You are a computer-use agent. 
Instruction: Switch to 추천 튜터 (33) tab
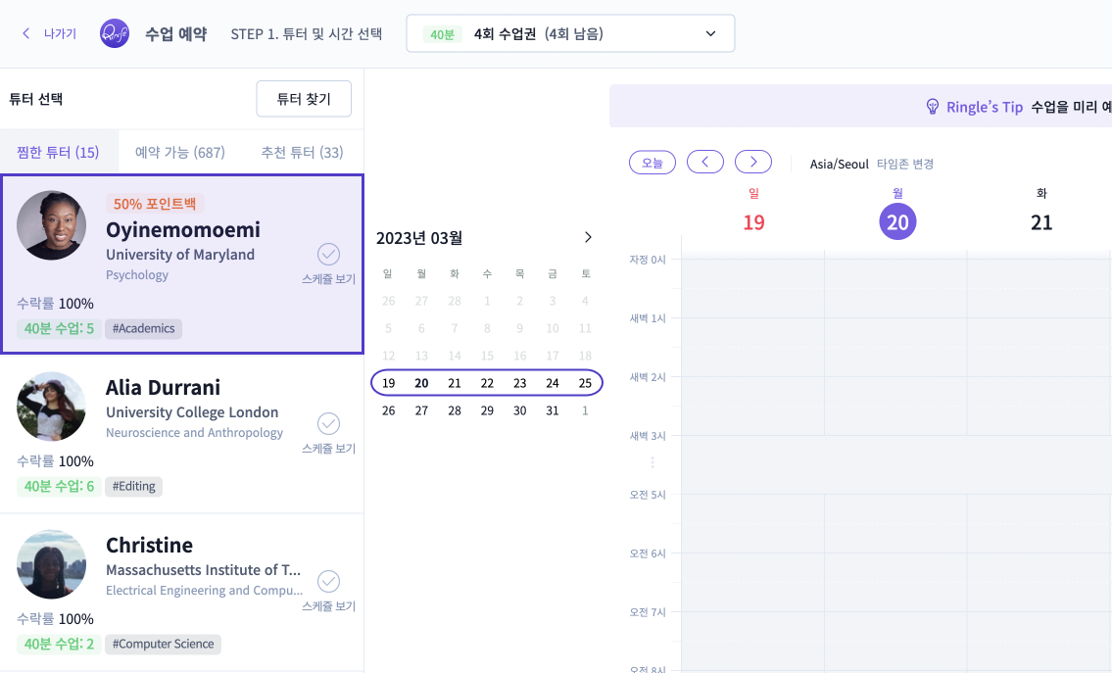302,153
